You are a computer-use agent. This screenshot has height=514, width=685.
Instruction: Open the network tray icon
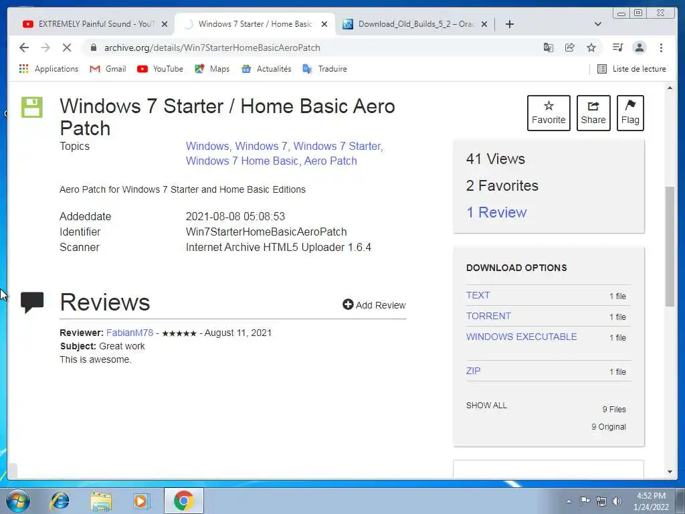coord(601,501)
